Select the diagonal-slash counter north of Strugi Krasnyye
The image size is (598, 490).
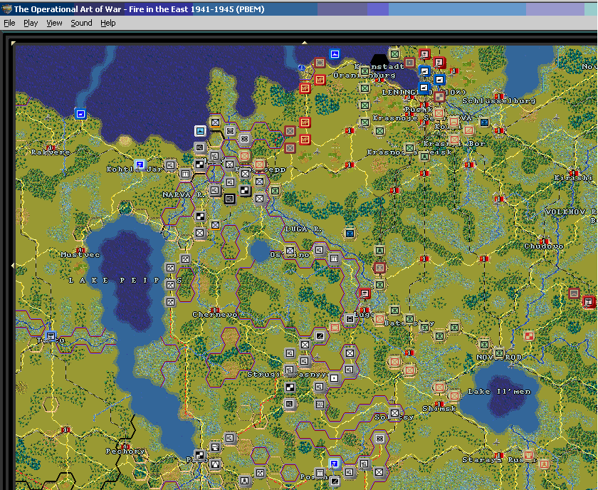coord(320,336)
